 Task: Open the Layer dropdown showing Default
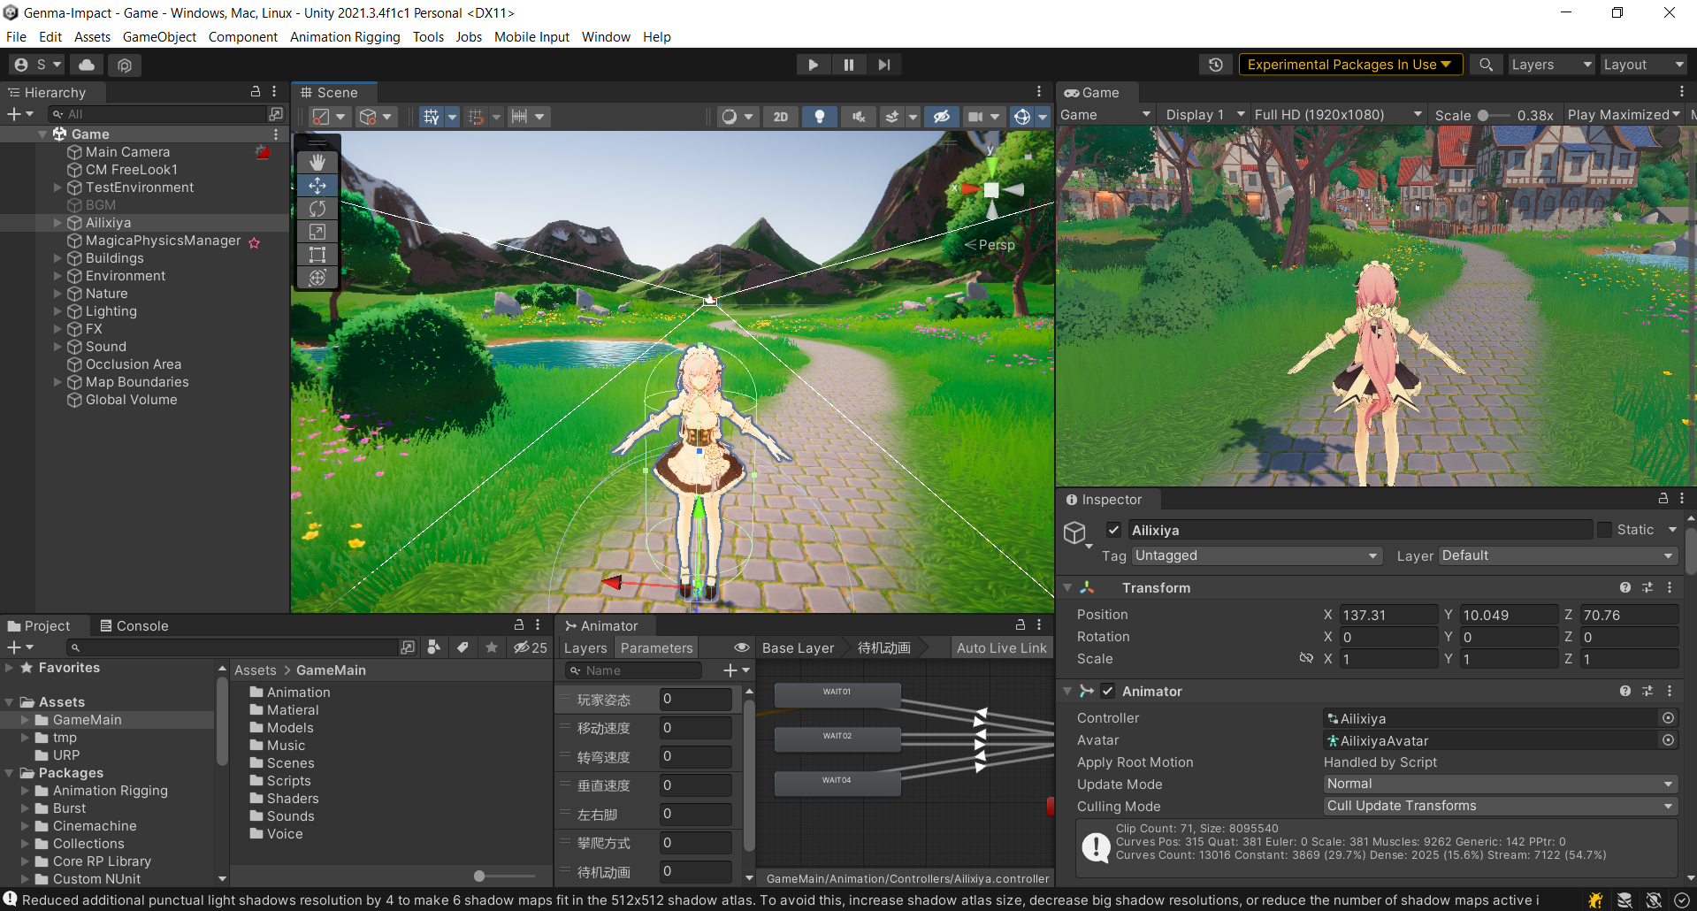click(1557, 555)
